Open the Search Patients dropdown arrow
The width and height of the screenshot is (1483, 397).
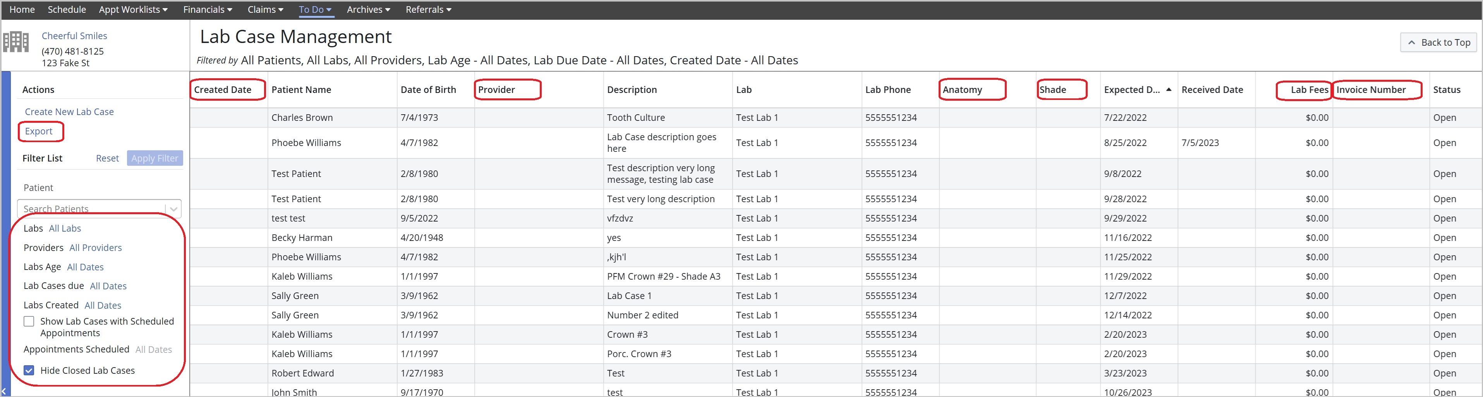point(173,209)
